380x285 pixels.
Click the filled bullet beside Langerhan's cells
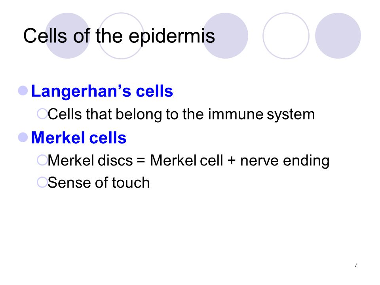click(23, 91)
